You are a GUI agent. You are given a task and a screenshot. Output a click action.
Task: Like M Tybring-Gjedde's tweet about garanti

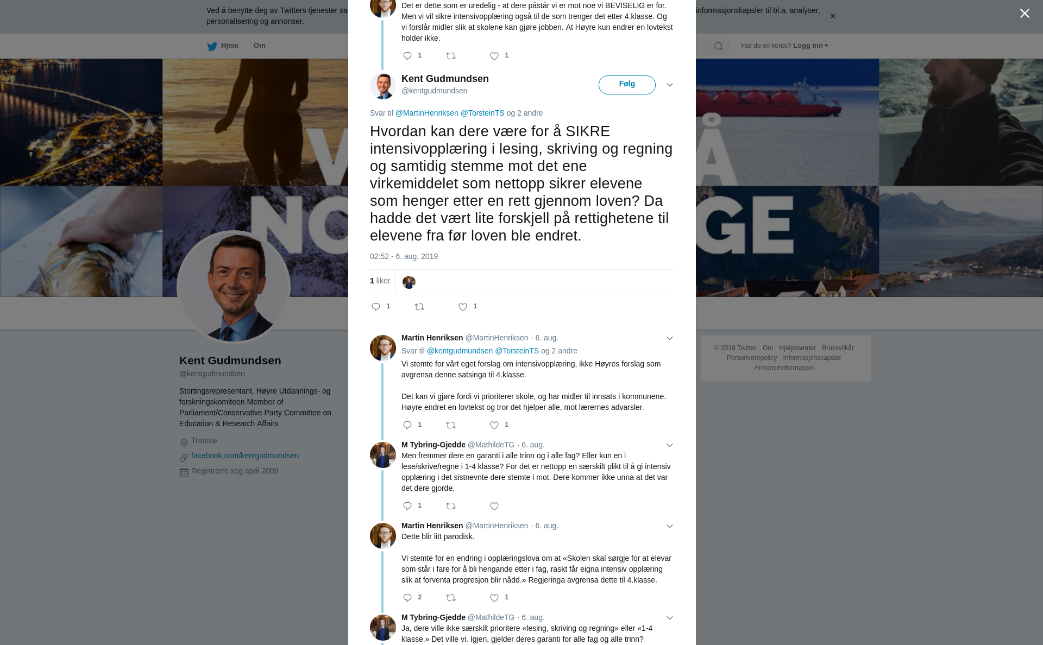(494, 506)
